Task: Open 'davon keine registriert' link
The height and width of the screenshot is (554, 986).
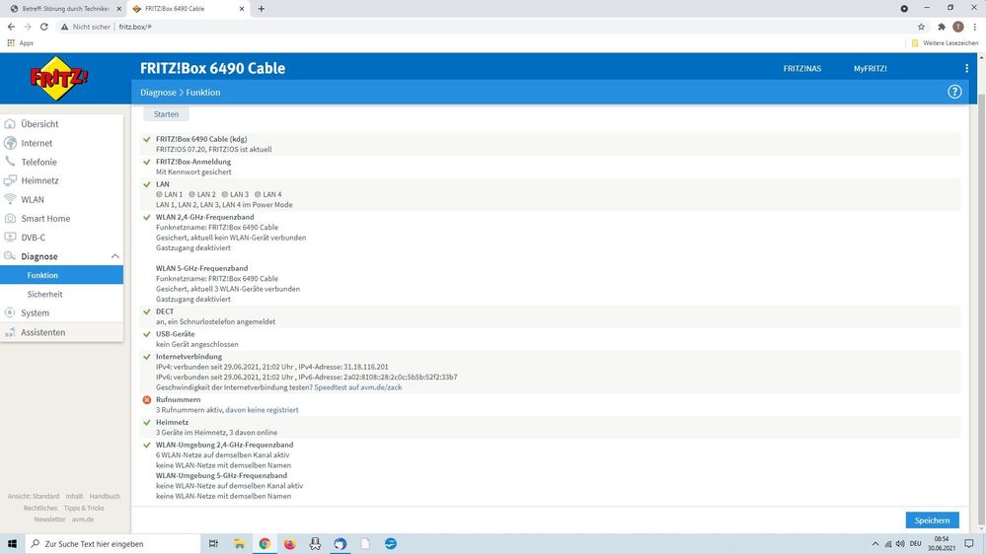Action: tap(262, 409)
